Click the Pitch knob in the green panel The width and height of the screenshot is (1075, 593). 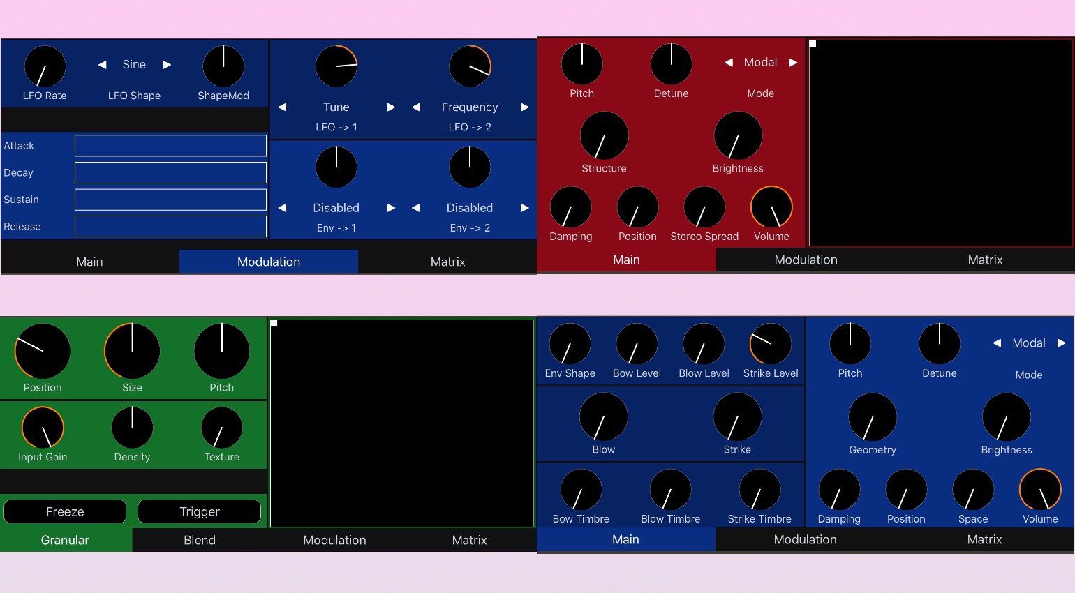click(x=222, y=351)
